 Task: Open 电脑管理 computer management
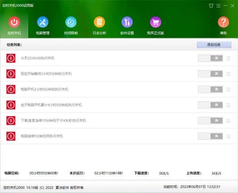tap(42, 25)
